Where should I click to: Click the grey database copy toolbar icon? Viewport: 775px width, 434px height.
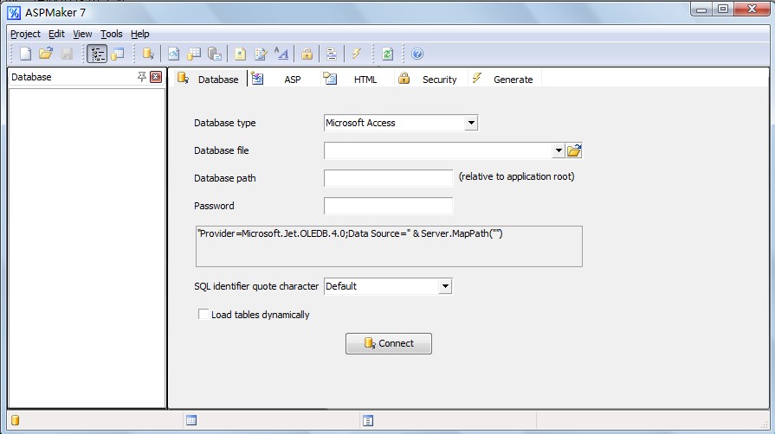coord(215,54)
